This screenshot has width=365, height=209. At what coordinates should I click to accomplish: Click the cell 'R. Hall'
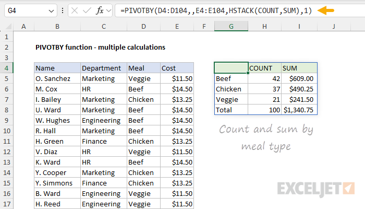[x=57, y=131]
